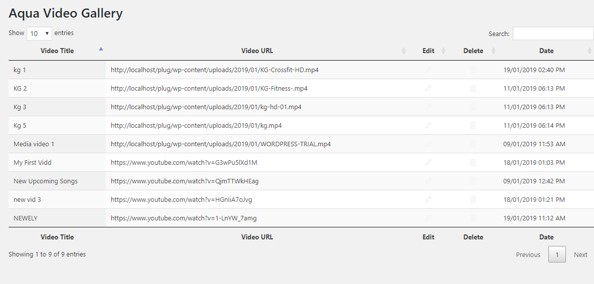Click the Search input field

pos(553,34)
